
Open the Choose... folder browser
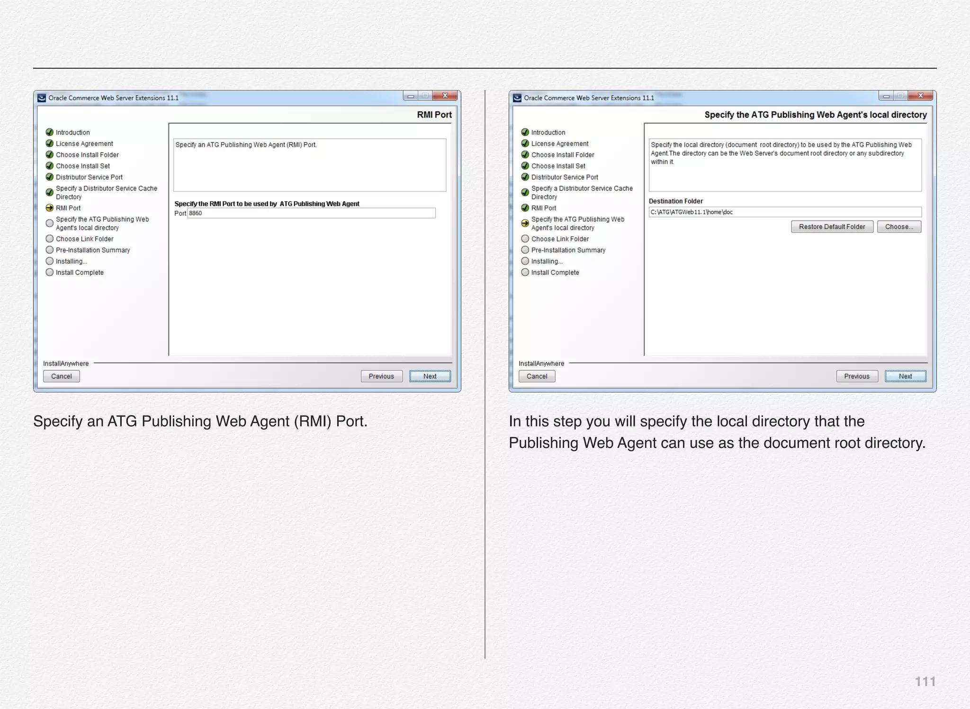coord(898,227)
